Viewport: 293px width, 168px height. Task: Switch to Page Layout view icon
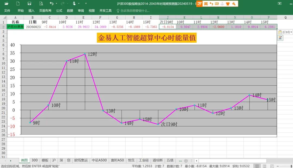coord(265,166)
